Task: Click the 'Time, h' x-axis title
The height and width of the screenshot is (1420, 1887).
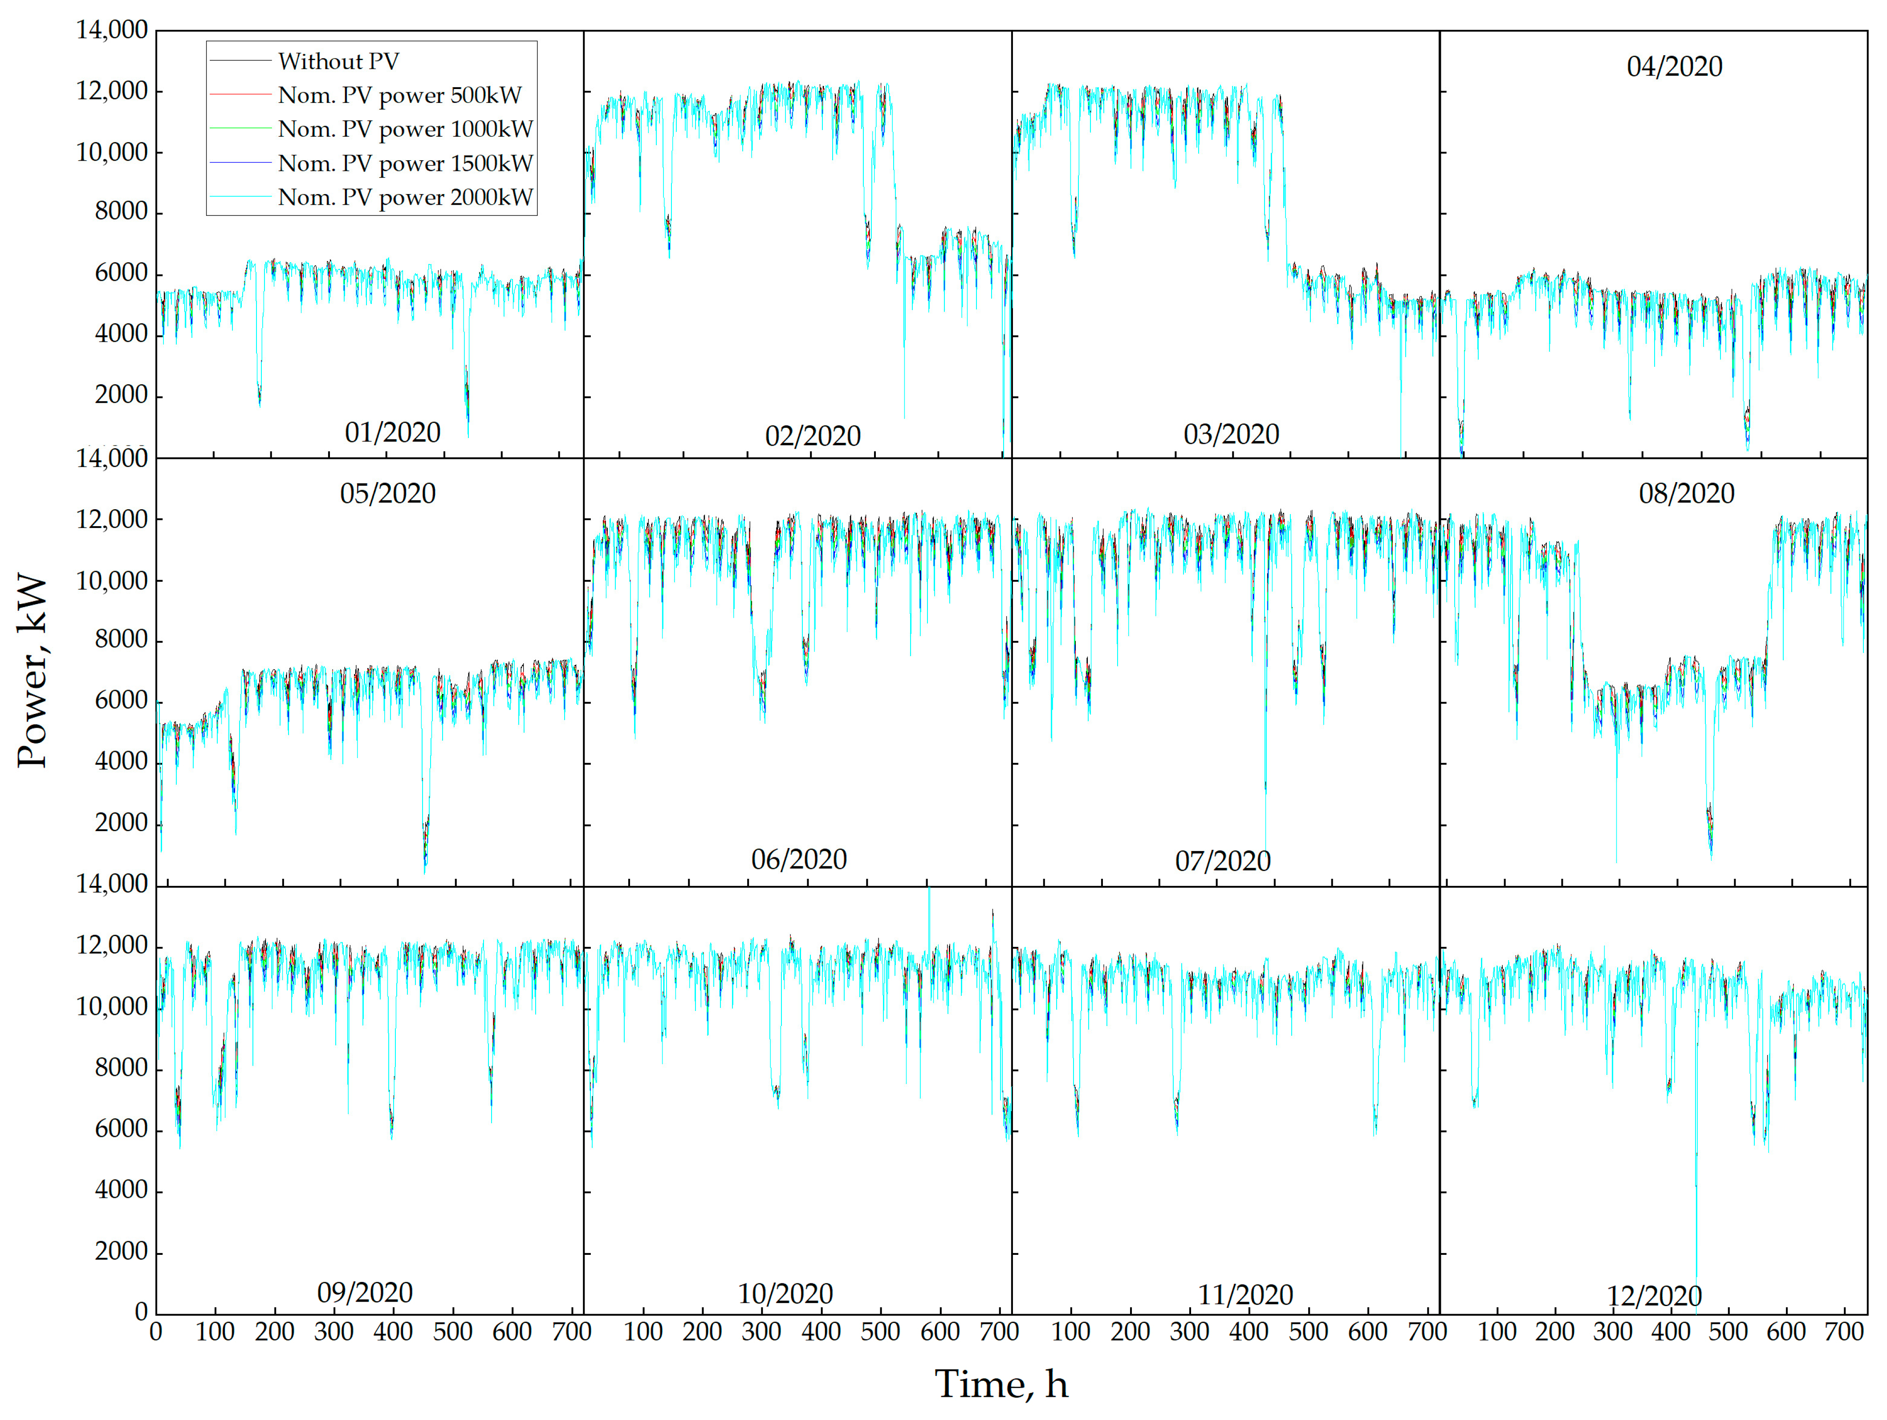Action: [x=1000, y=1383]
